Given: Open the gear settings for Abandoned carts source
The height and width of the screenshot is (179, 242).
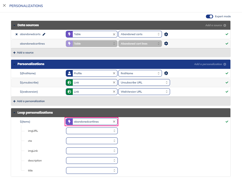Looking at the screenshot, I should click(166, 34).
